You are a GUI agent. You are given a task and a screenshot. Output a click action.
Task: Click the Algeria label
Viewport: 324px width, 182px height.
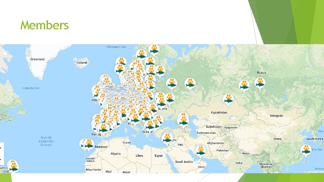pos(115,154)
